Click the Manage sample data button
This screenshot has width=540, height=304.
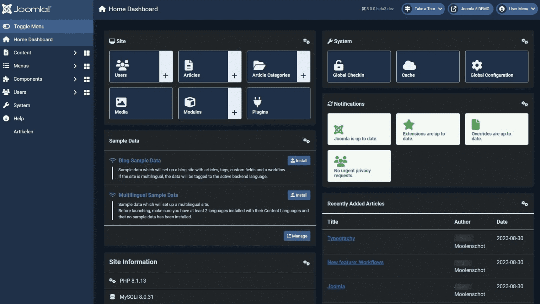(297, 236)
